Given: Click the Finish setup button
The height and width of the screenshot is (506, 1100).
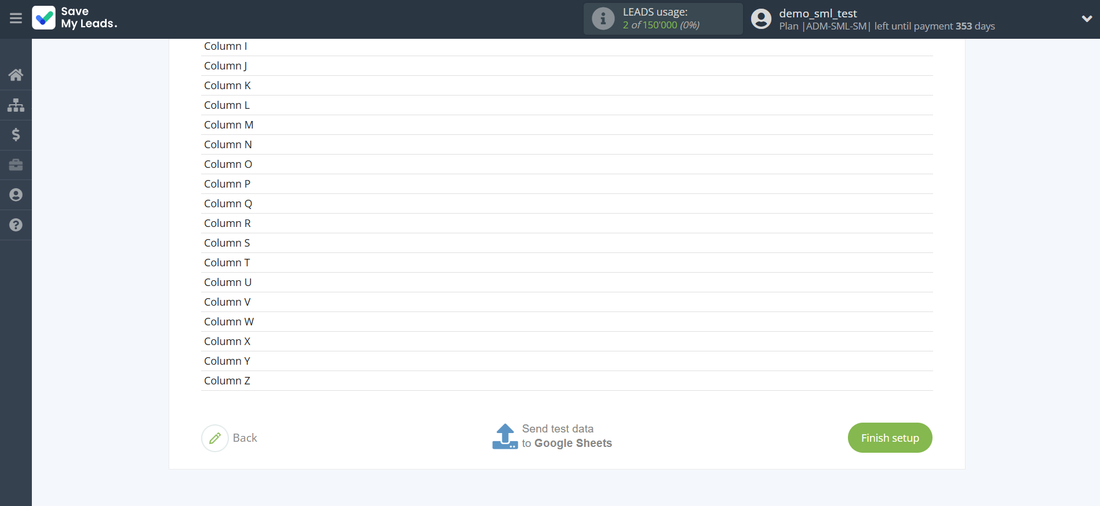Looking at the screenshot, I should (x=890, y=438).
